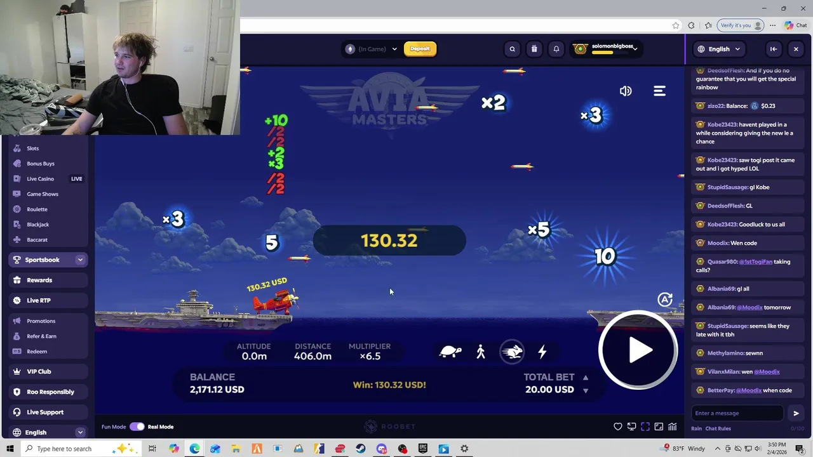This screenshot has width=813, height=457.
Task: Open Roulette in the sidebar
Action: coord(37,209)
